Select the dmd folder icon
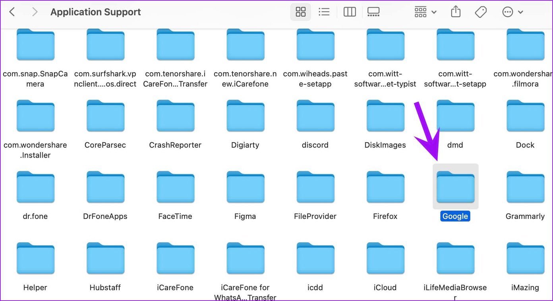 click(x=455, y=116)
